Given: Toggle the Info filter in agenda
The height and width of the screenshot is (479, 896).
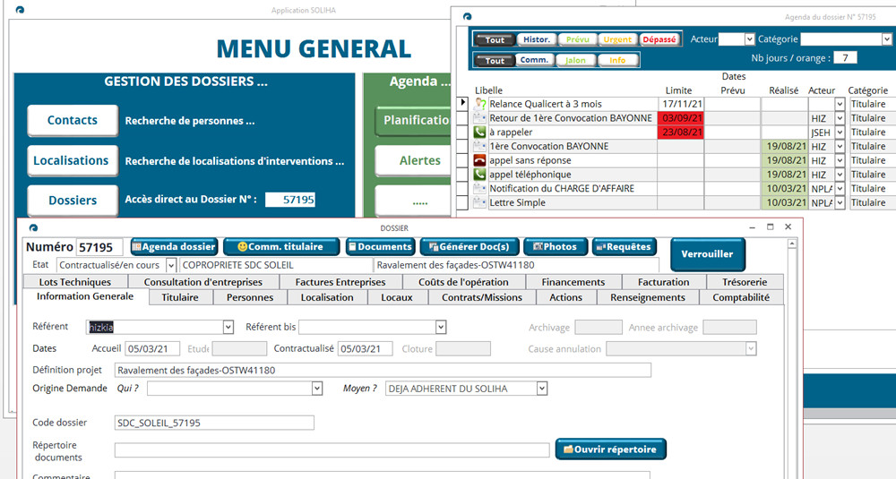Looking at the screenshot, I should point(617,60).
